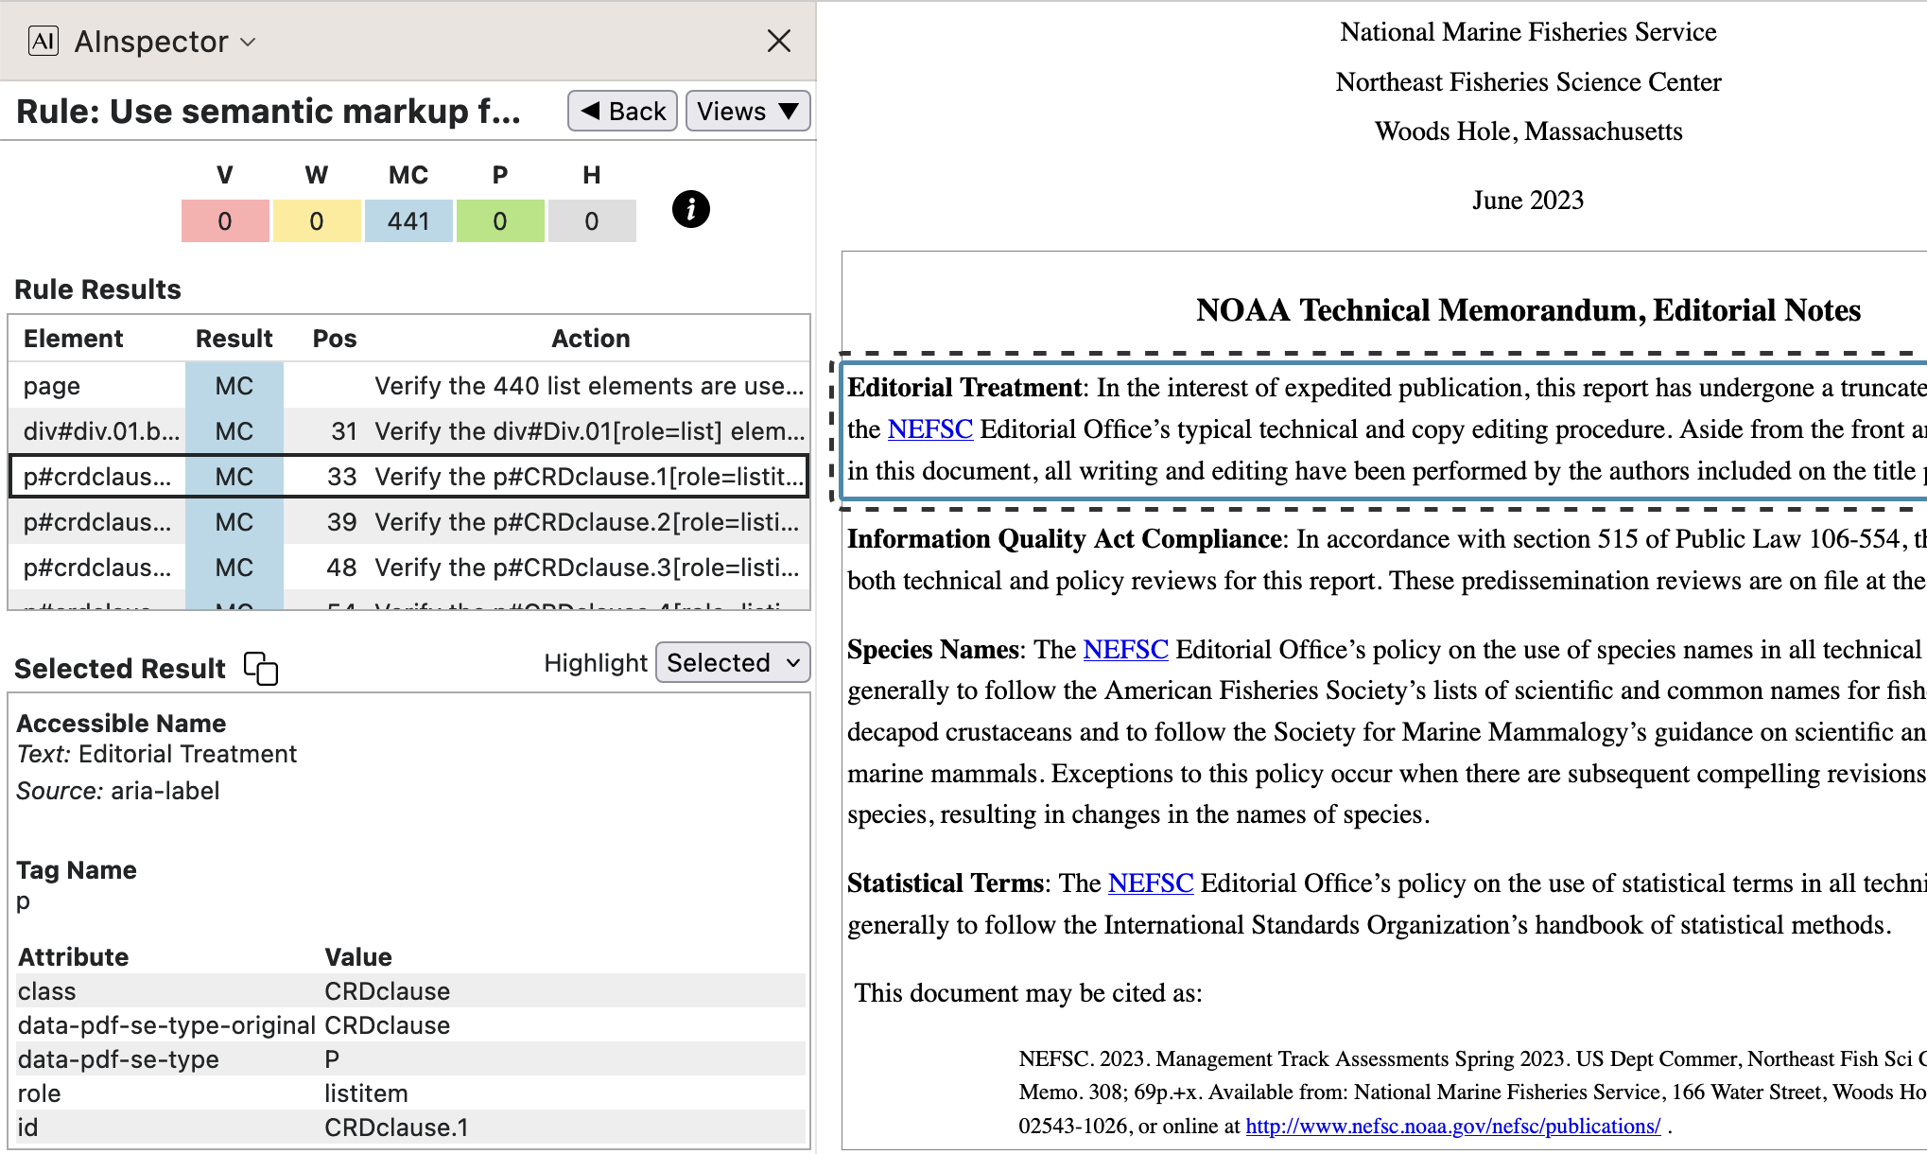Click the blue Manual Checks 441 box

point(408,221)
